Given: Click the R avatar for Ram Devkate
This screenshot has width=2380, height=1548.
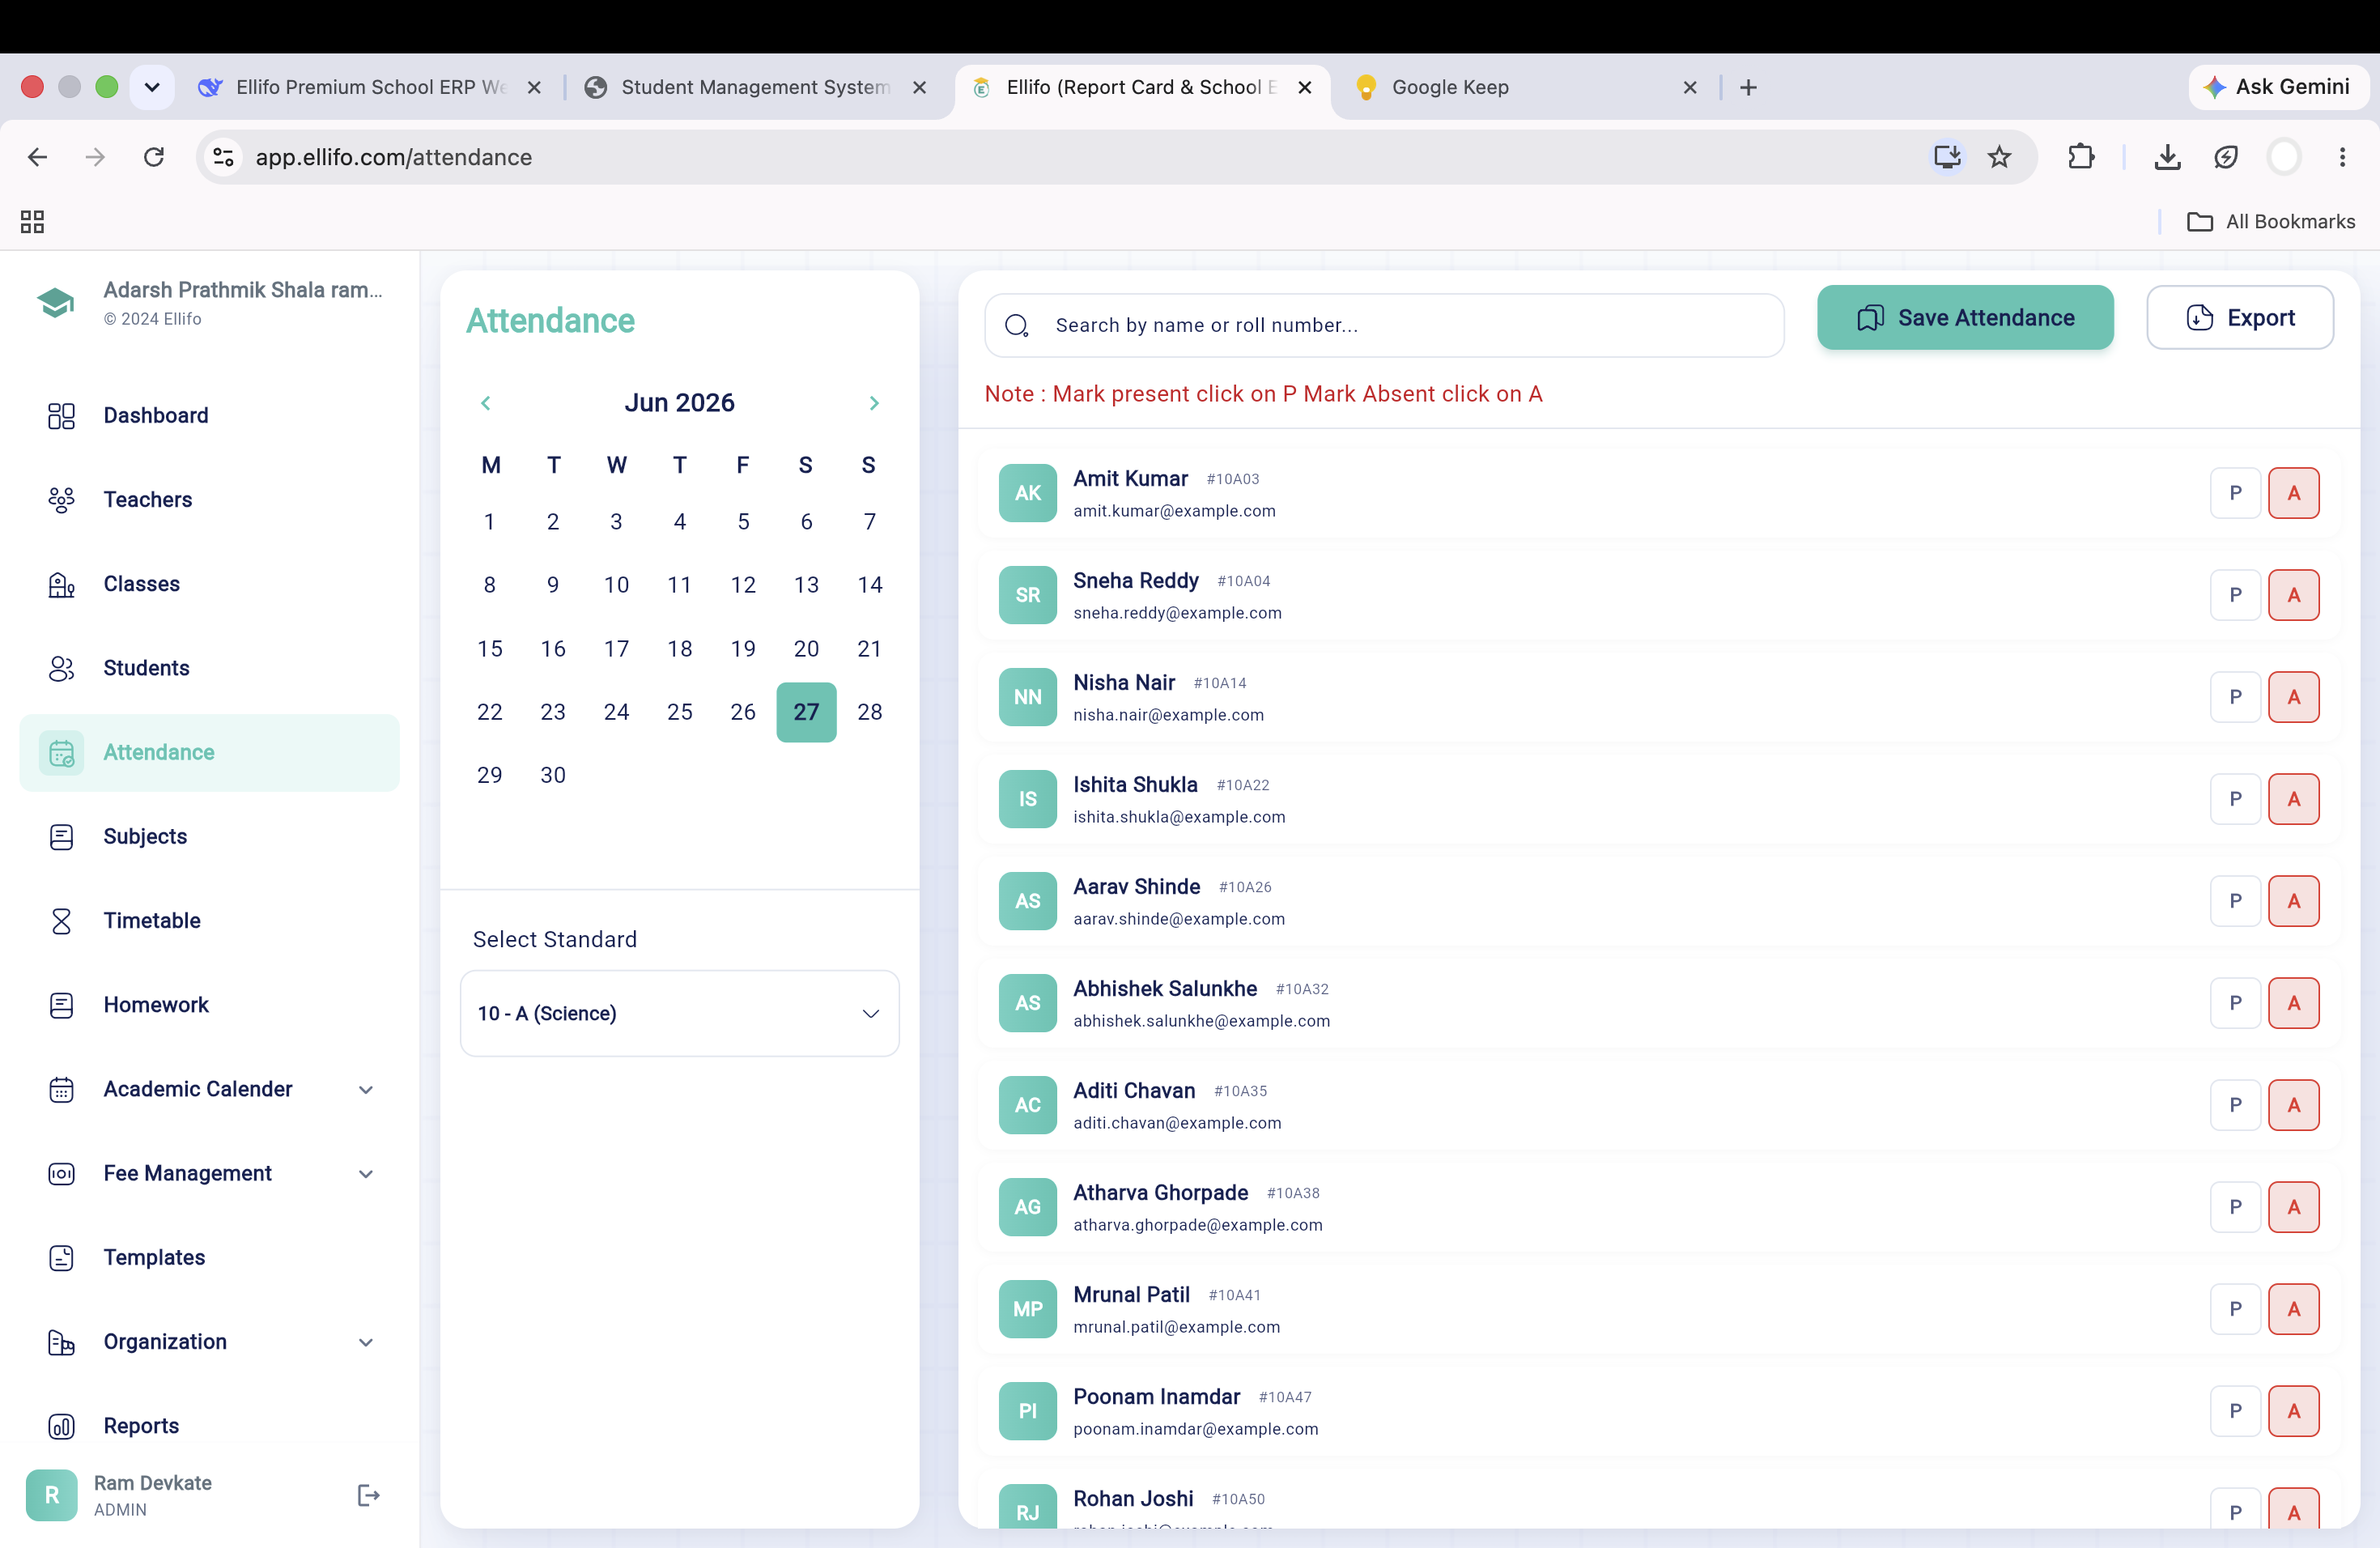Looking at the screenshot, I should click(x=51, y=1495).
